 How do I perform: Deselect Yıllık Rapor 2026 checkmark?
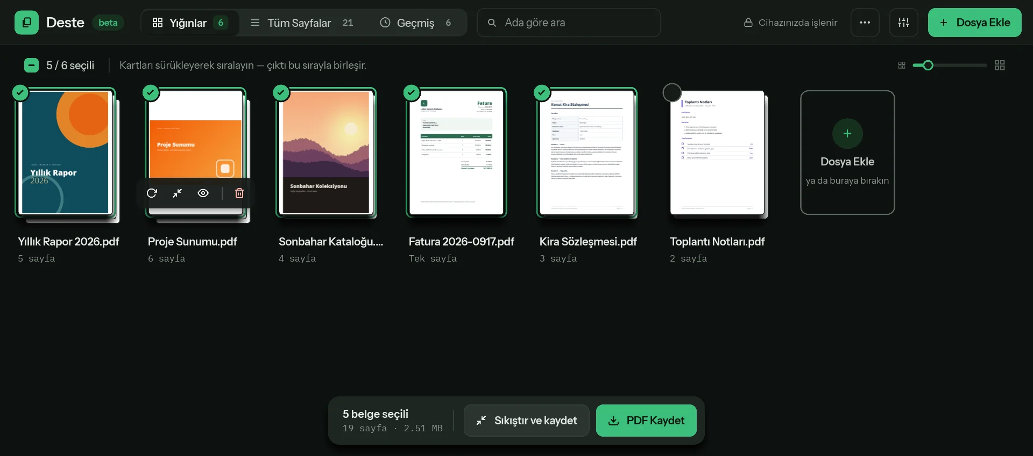[x=20, y=93]
